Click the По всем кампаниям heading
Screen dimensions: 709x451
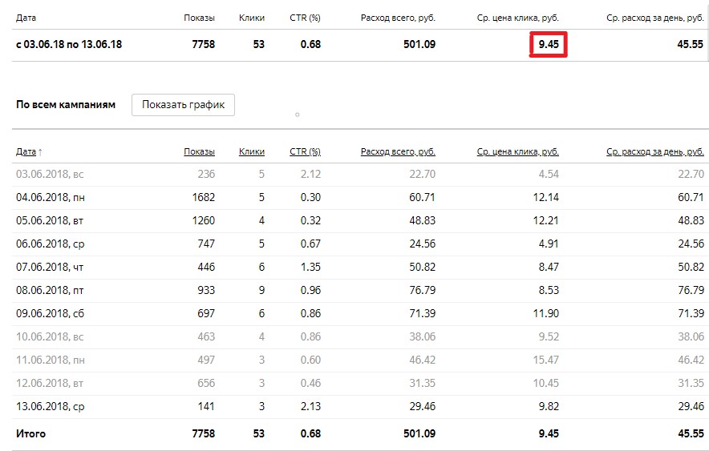(x=66, y=105)
